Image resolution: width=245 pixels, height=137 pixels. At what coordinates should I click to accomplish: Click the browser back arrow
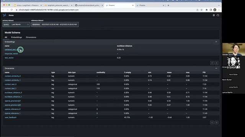pos(3,10)
